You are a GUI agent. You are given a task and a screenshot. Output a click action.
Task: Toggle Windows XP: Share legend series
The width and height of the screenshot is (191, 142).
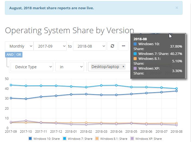[x=146, y=138]
